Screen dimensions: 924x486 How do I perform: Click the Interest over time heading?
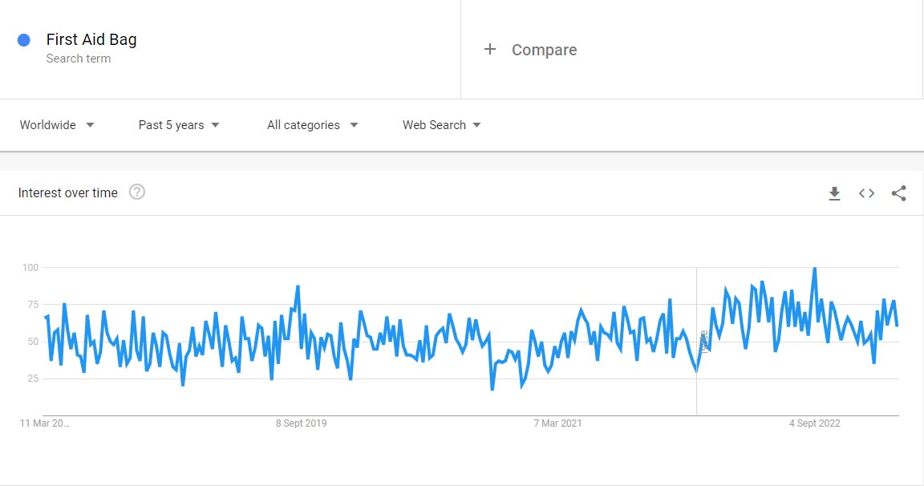pos(68,192)
